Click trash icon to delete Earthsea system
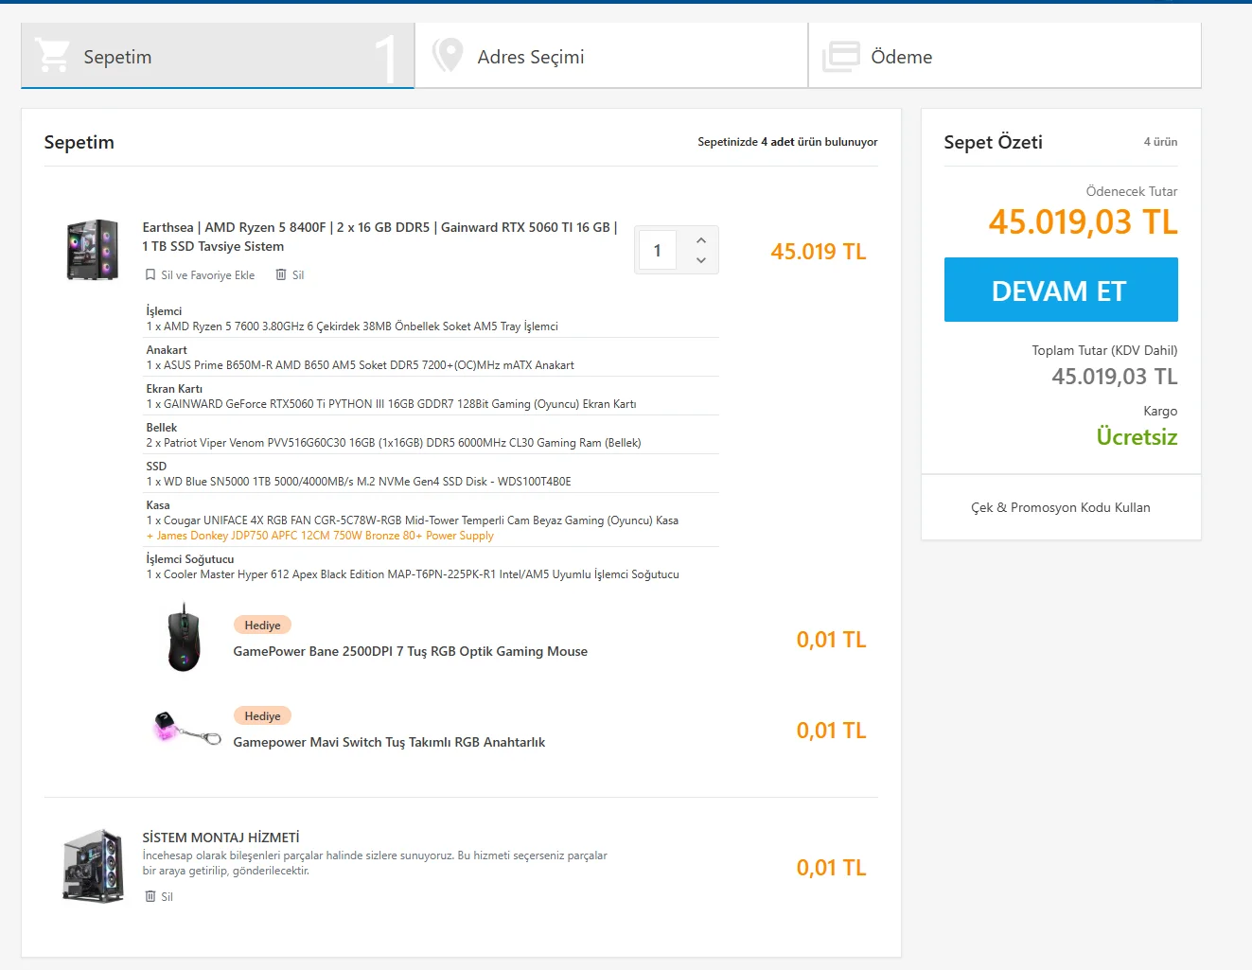The image size is (1252, 970). tap(281, 274)
